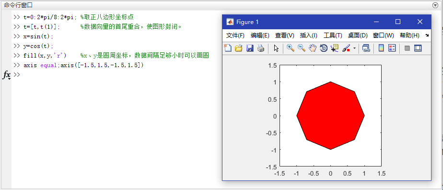
Task: Activate the Zoom In tool
Action: tap(291, 48)
